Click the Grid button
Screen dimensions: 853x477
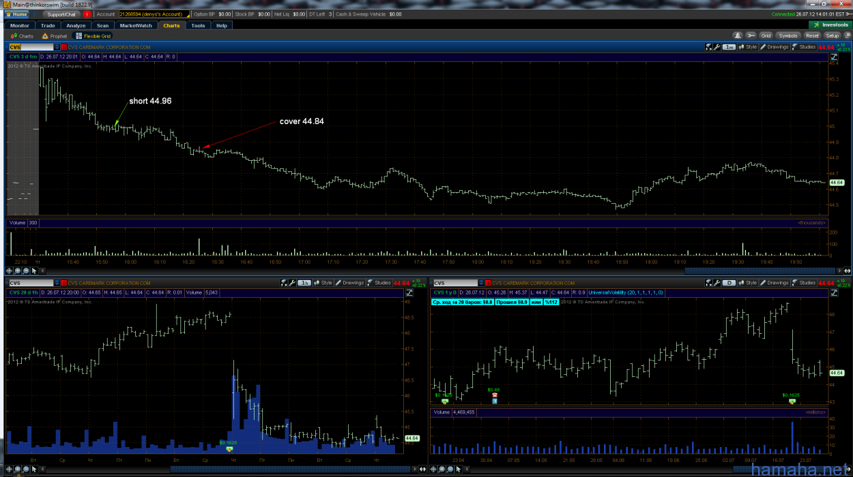pyautogui.click(x=766, y=35)
